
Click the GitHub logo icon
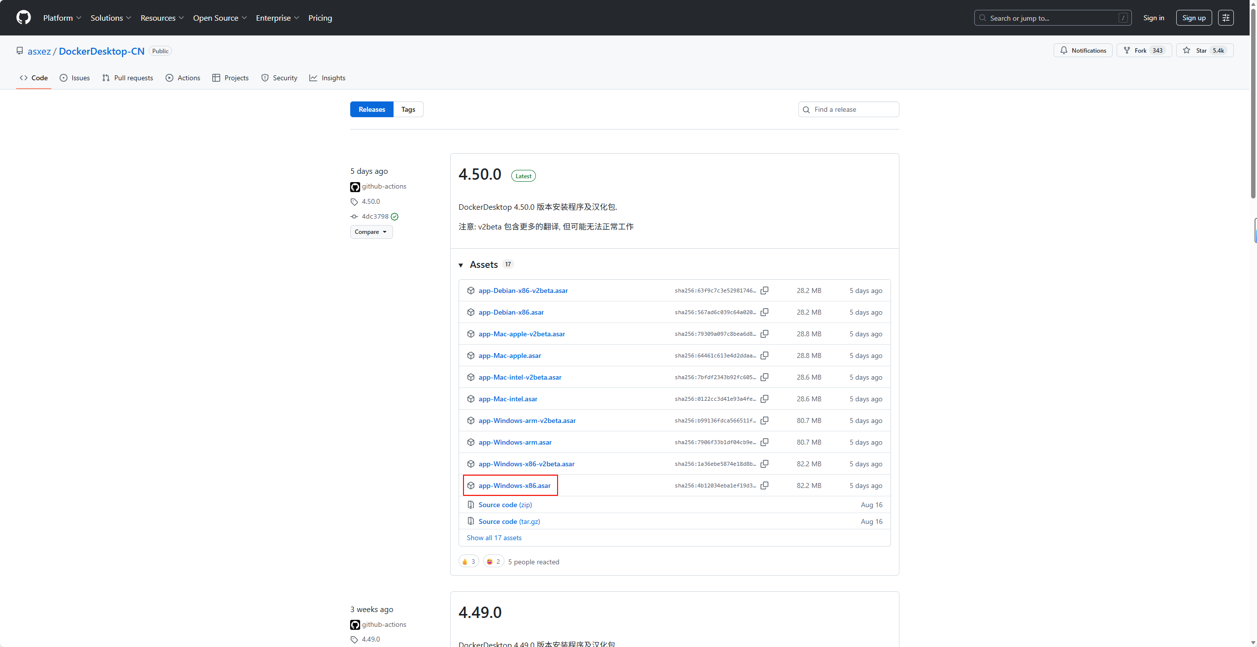click(x=23, y=18)
